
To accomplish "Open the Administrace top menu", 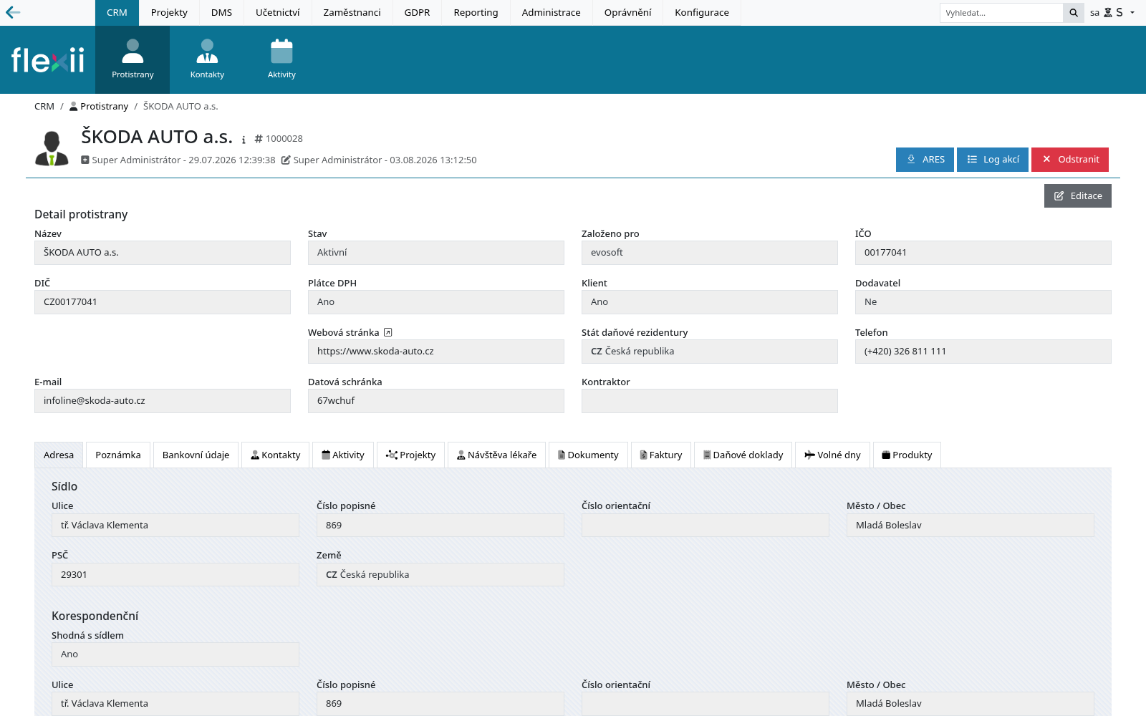I will coord(552,13).
